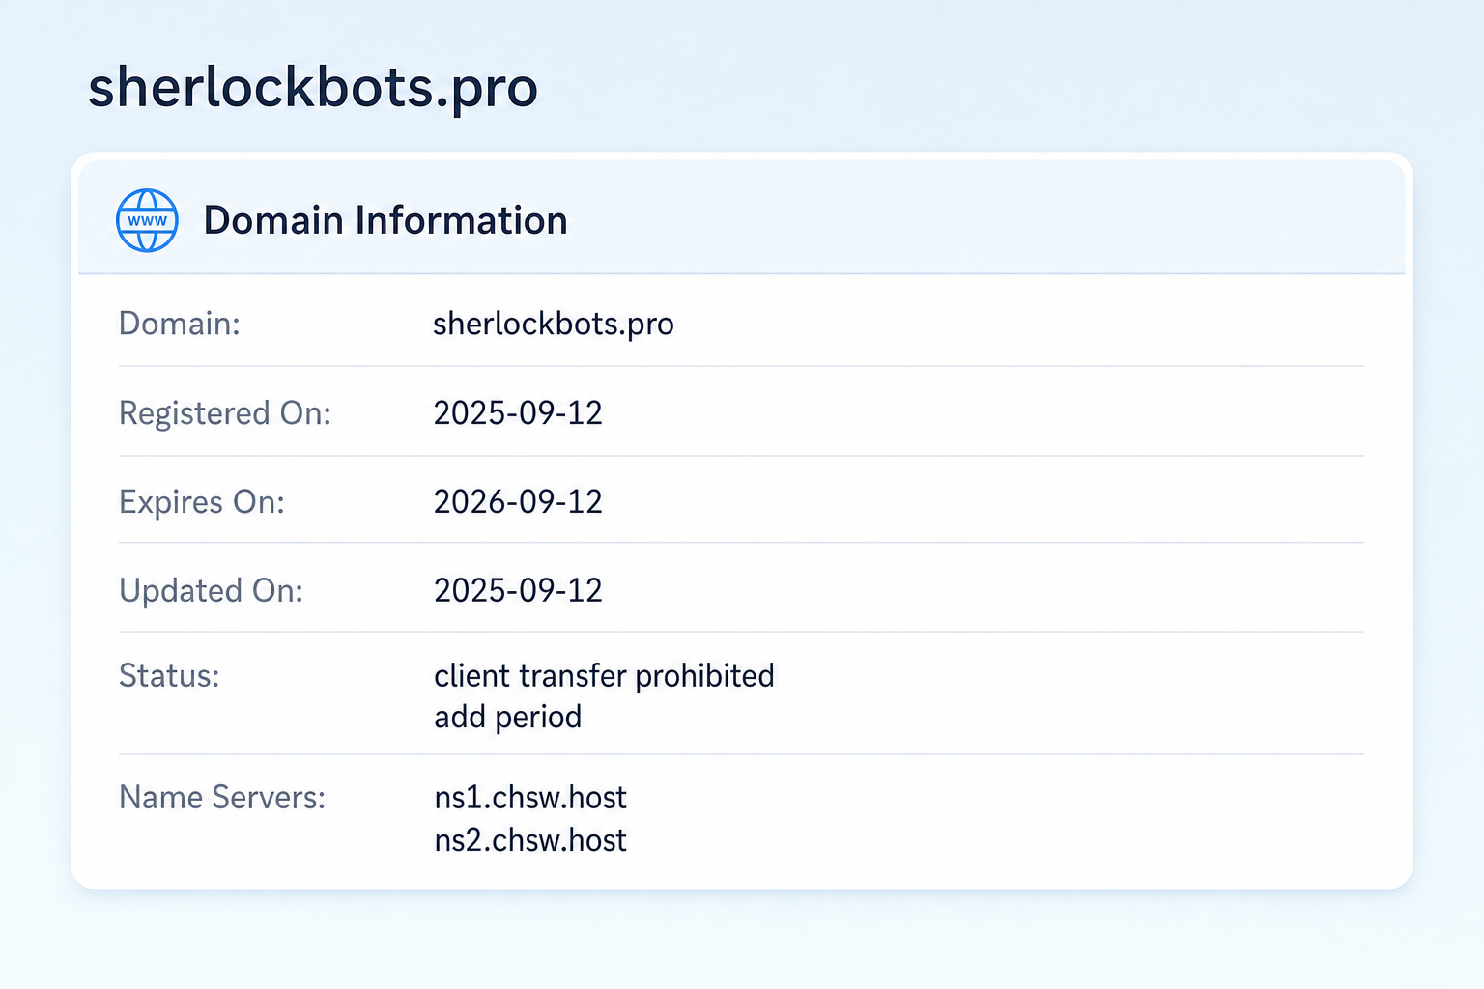1484x989 pixels.
Task: Select the client transfer prohibited status
Action: pos(604,676)
